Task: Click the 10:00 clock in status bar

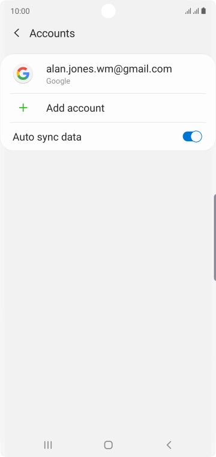Action: (x=20, y=11)
